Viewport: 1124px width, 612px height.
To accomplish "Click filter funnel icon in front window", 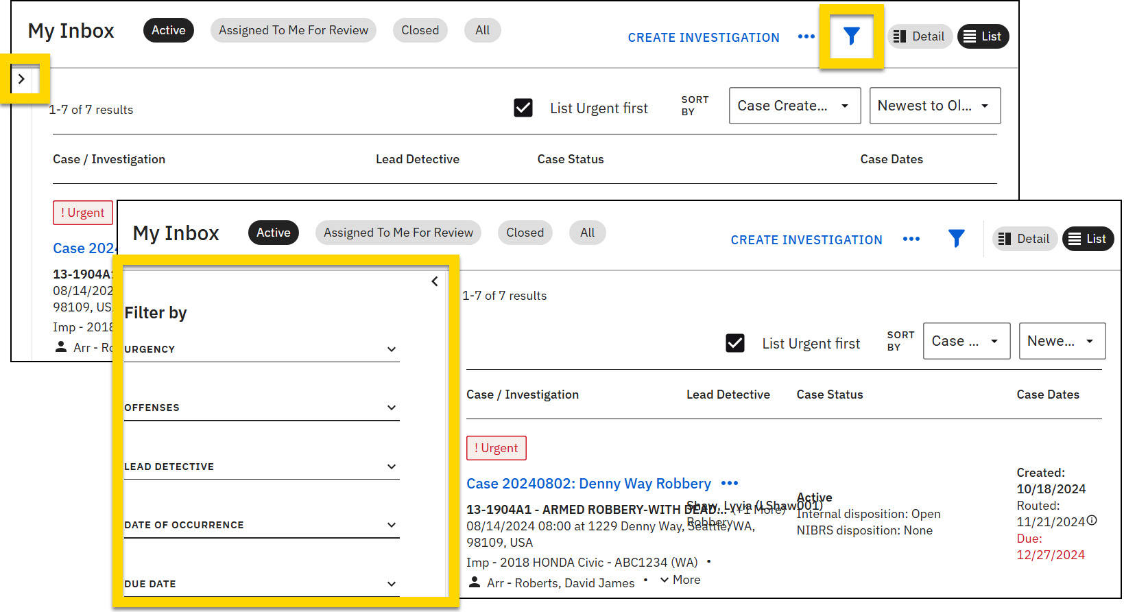I will [x=956, y=239].
